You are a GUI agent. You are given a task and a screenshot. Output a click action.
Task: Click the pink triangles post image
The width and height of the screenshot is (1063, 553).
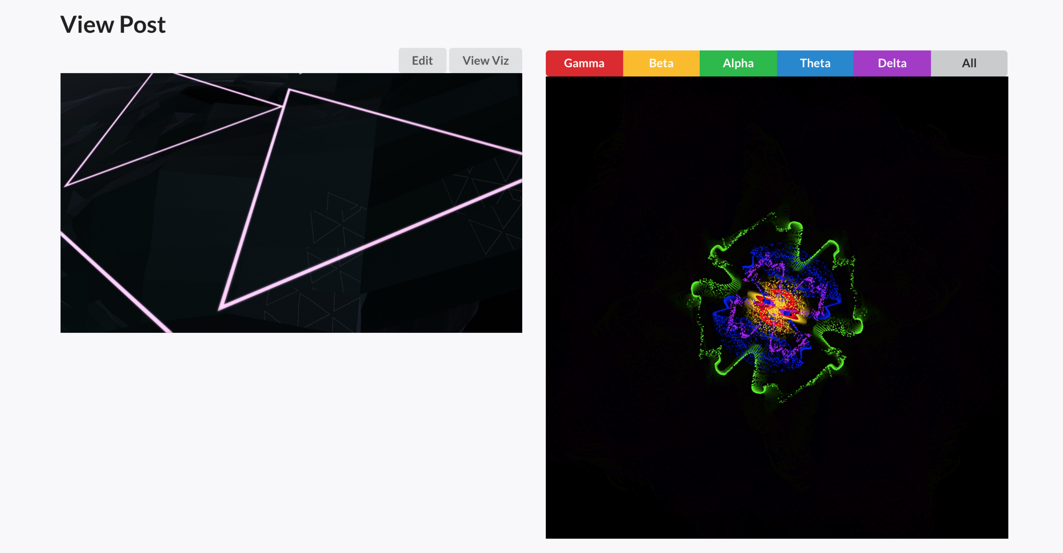[x=291, y=203]
